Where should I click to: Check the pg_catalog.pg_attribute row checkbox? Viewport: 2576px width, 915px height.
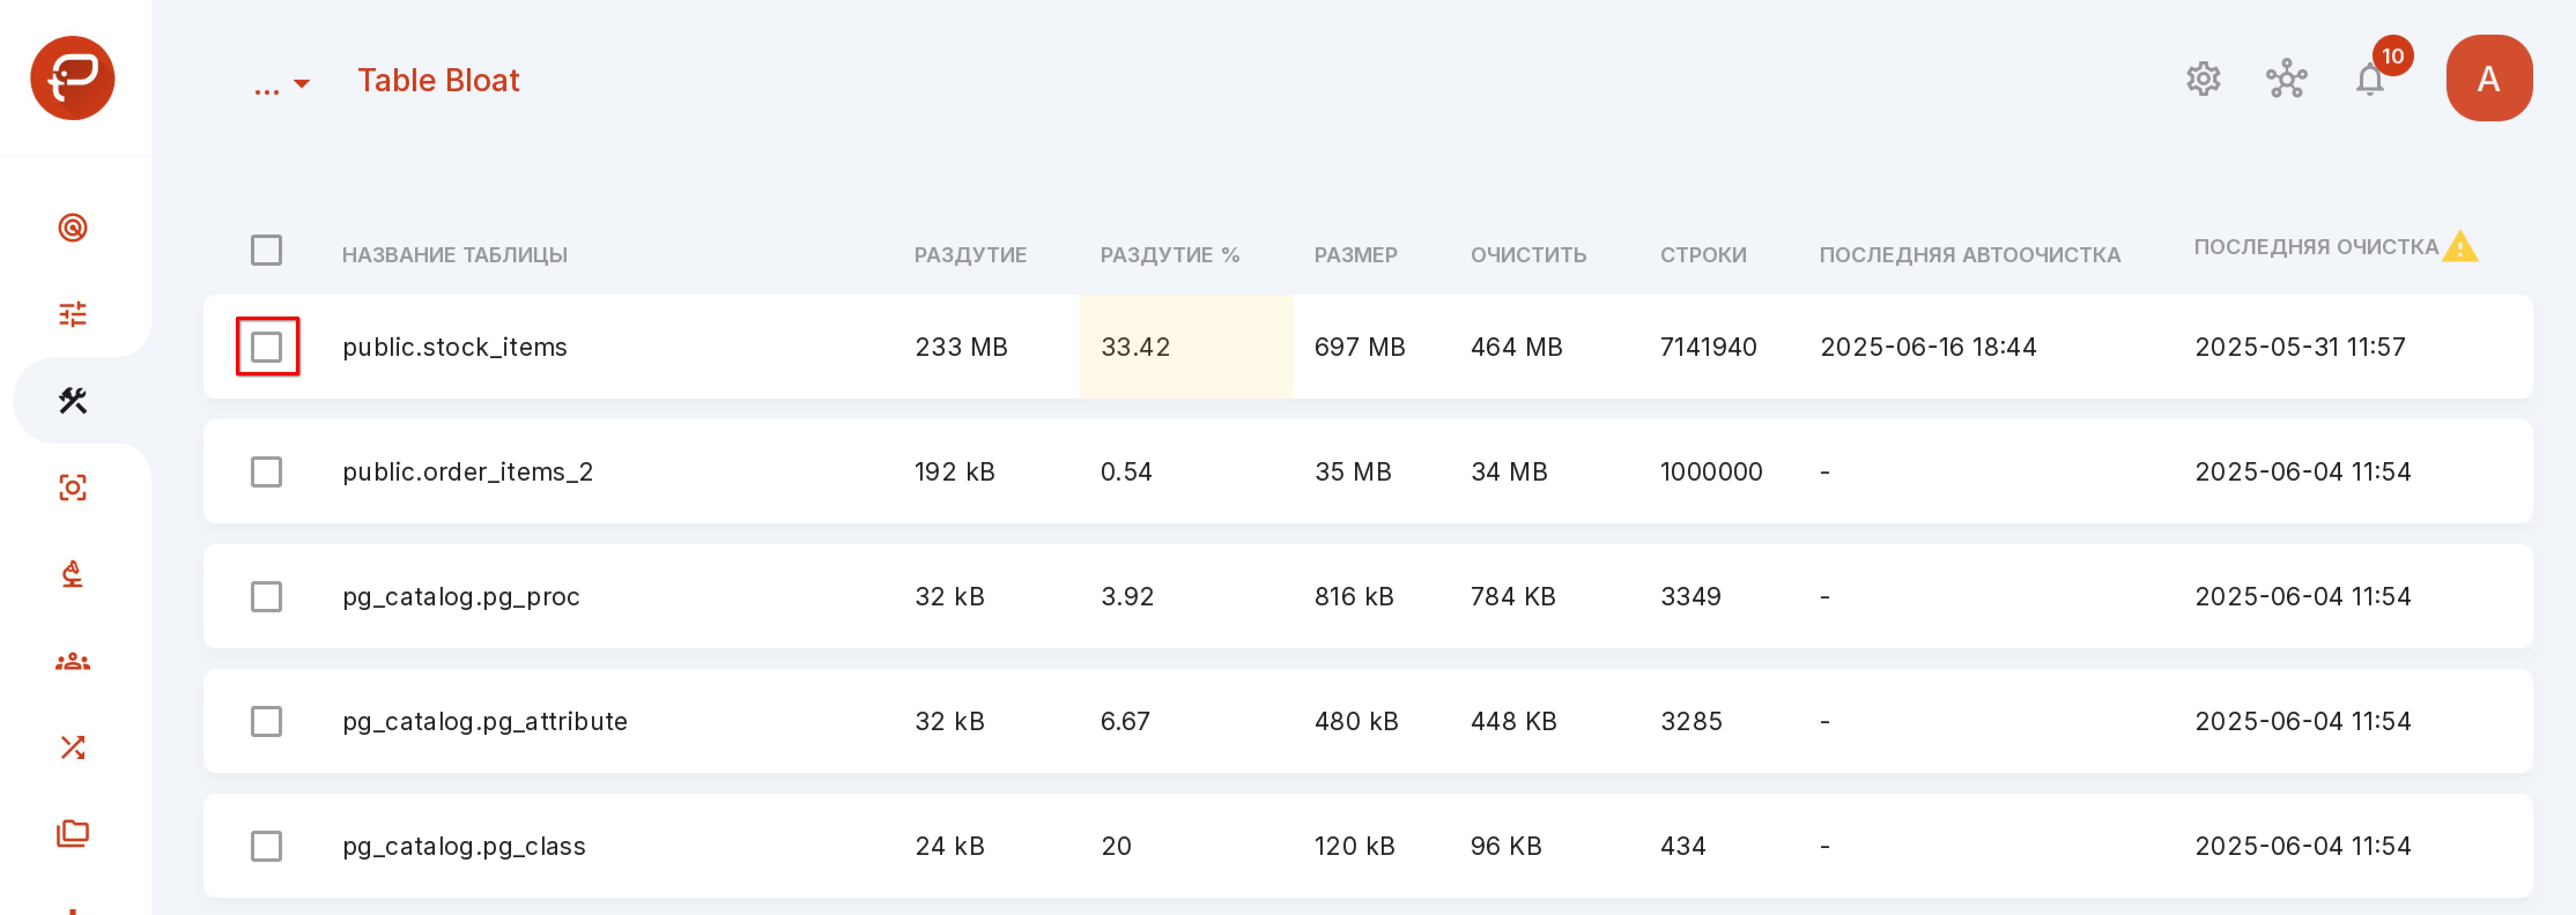(266, 721)
